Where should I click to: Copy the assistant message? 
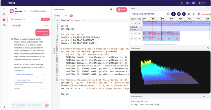click(42, 89)
